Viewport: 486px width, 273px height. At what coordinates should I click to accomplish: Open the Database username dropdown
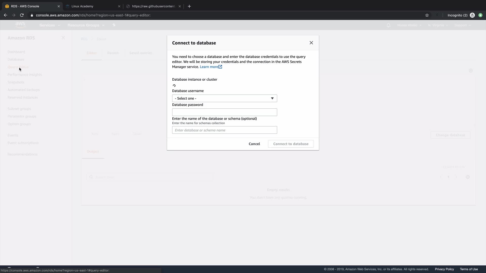pyautogui.click(x=224, y=98)
